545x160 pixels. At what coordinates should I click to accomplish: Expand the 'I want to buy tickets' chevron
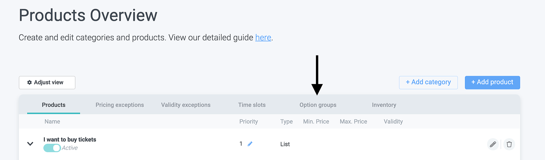coord(30,144)
